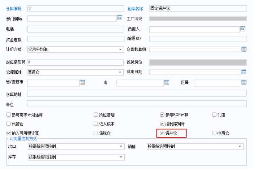Click the 仓库地址 input field
The height and width of the screenshot is (169, 253).
point(137,94)
